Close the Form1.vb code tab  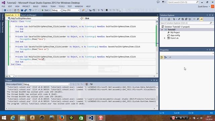19,15
